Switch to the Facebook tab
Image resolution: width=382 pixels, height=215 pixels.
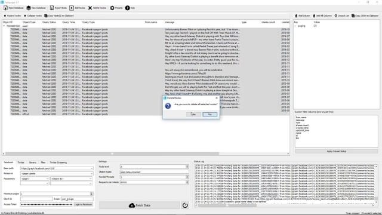8,162
